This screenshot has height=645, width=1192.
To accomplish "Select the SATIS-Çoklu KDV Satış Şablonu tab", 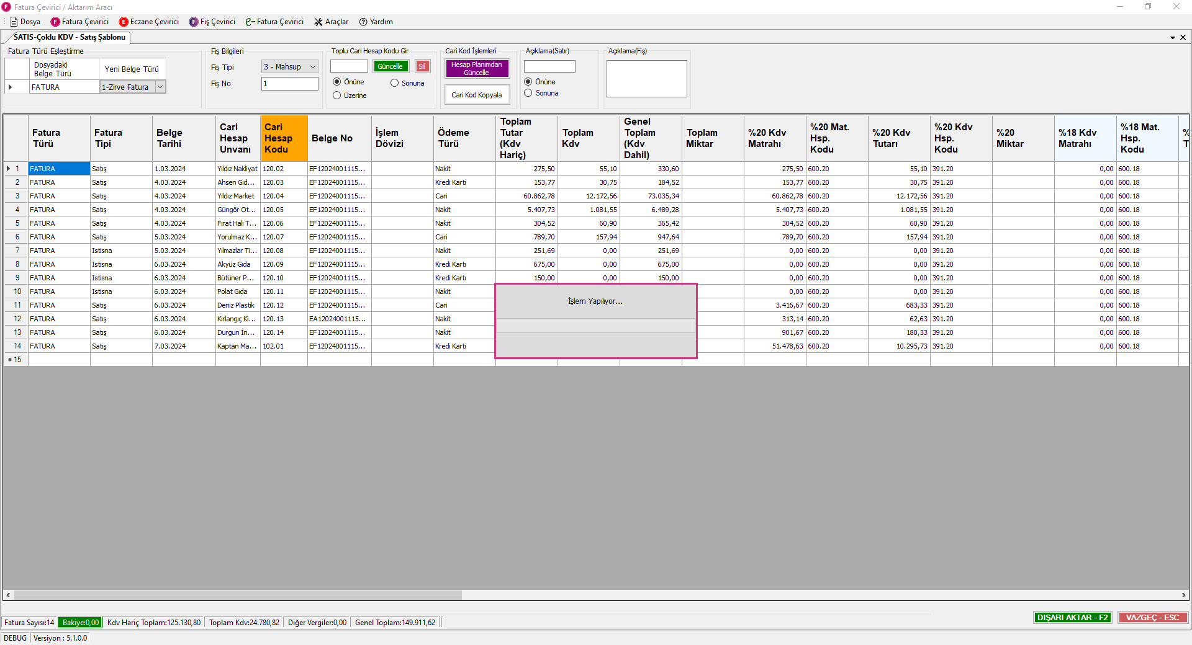I will click(x=69, y=37).
